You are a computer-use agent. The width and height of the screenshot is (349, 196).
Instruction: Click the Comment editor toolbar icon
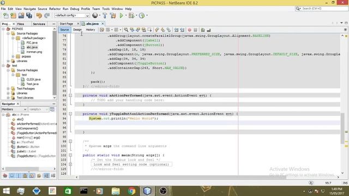203,30
